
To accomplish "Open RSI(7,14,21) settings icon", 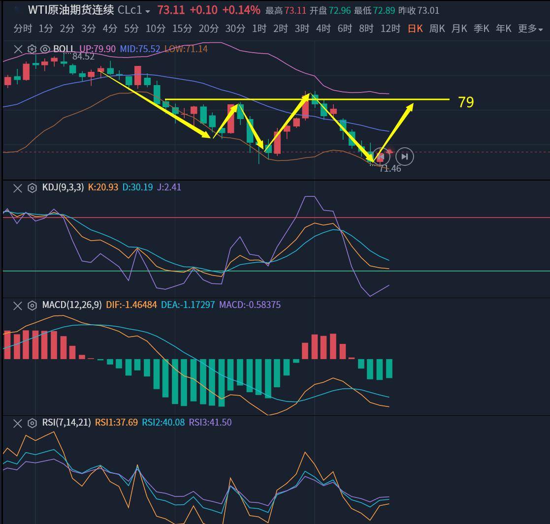I will pos(32,424).
